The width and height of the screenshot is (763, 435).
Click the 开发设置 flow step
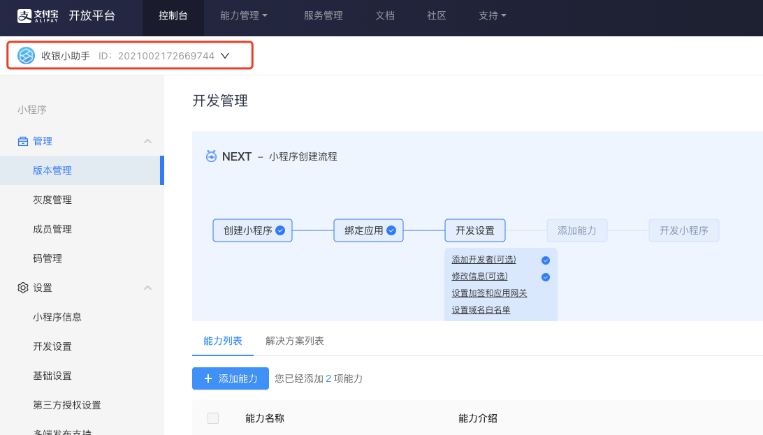pyautogui.click(x=475, y=230)
